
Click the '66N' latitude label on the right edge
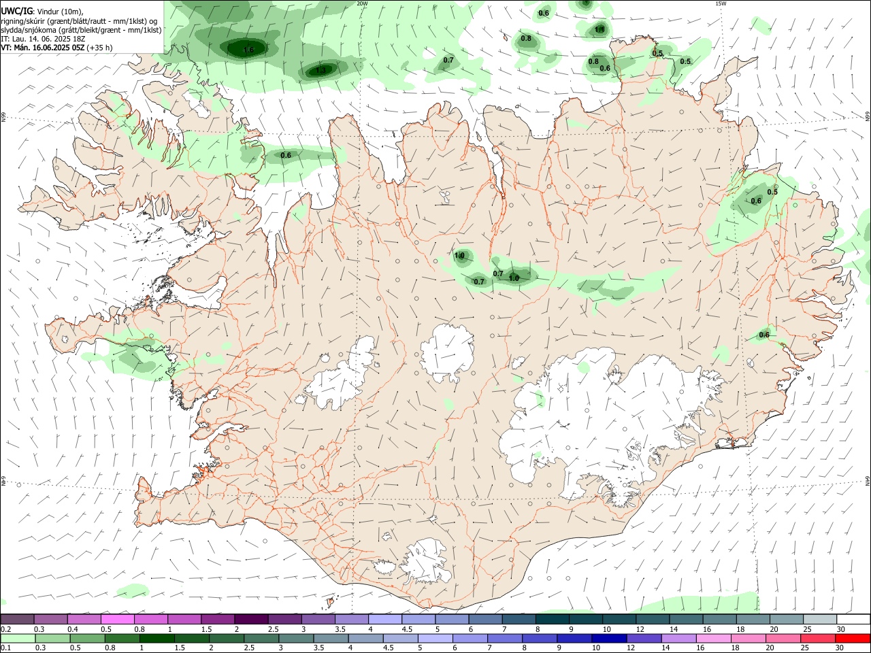pyautogui.click(x=868, y=117)
